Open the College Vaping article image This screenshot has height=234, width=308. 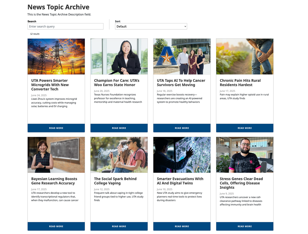pos(119,155)
